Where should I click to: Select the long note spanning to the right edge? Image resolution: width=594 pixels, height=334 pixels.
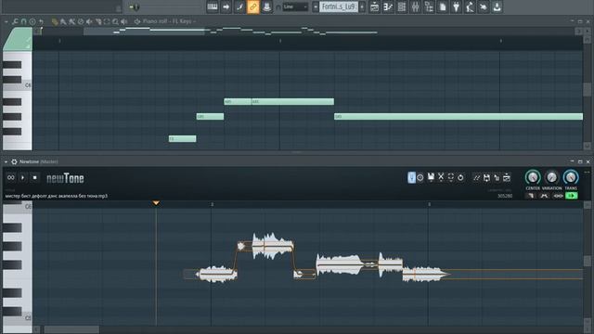coord(458,117)
